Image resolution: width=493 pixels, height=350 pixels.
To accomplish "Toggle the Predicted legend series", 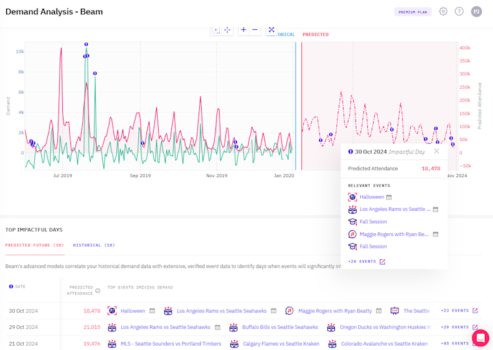I will click(x=315, y=35).
